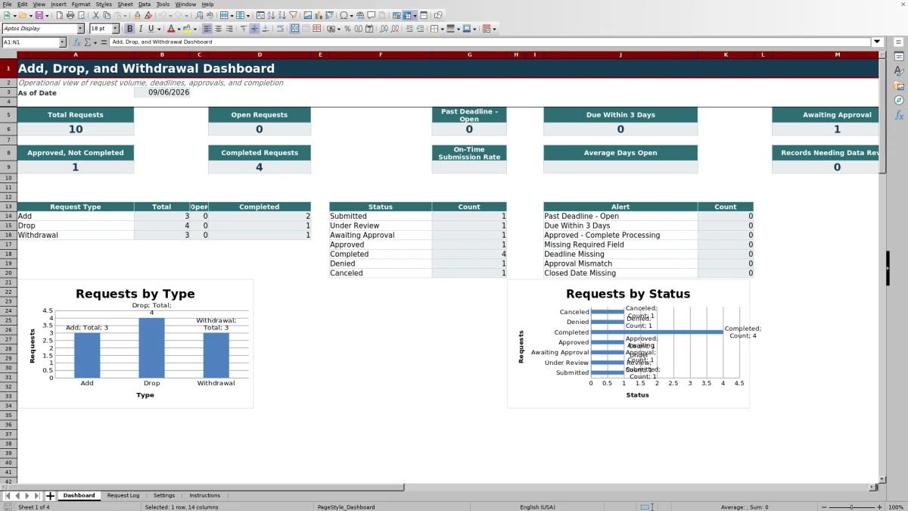This screenshot has height=511, width=908.
Task: Click the Sort Ascending icon
Action: (x=272, y=15)
